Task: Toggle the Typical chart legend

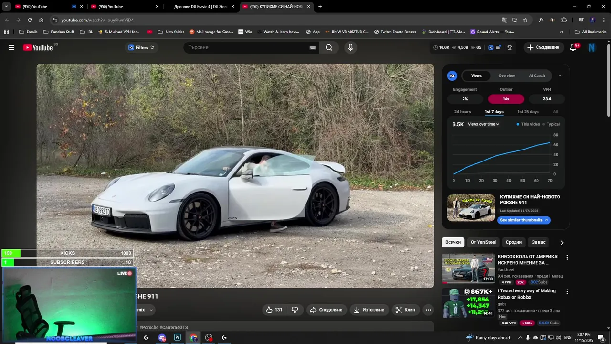Action: (551, 124)
